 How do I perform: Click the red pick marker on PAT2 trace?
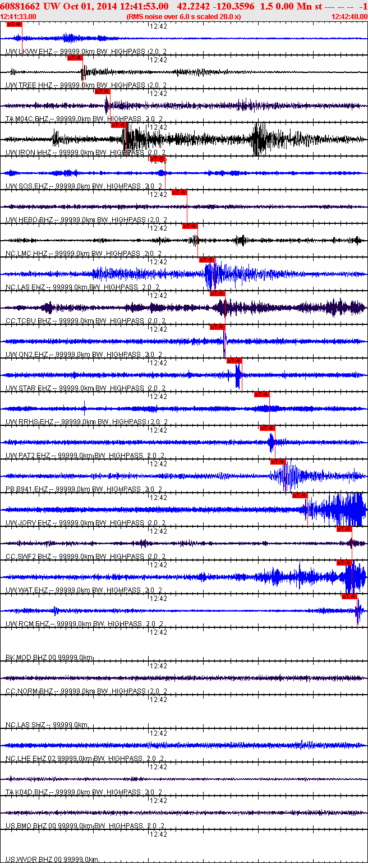point(268,428)
